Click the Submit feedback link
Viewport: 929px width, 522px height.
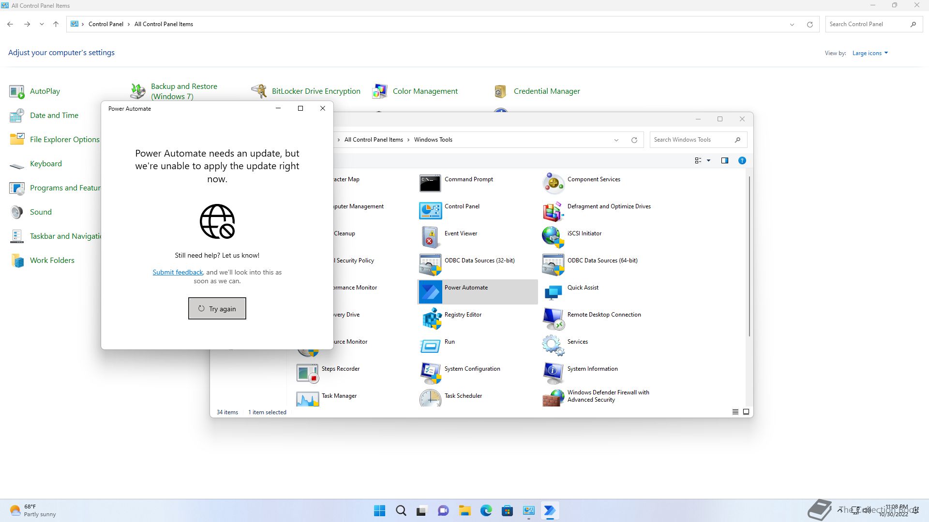coord(178,272)
